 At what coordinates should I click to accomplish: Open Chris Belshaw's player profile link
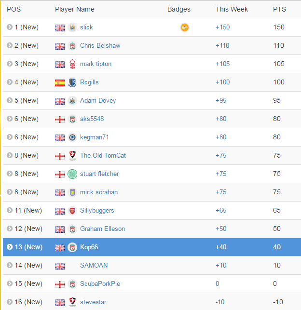click(x=100, y=45)
